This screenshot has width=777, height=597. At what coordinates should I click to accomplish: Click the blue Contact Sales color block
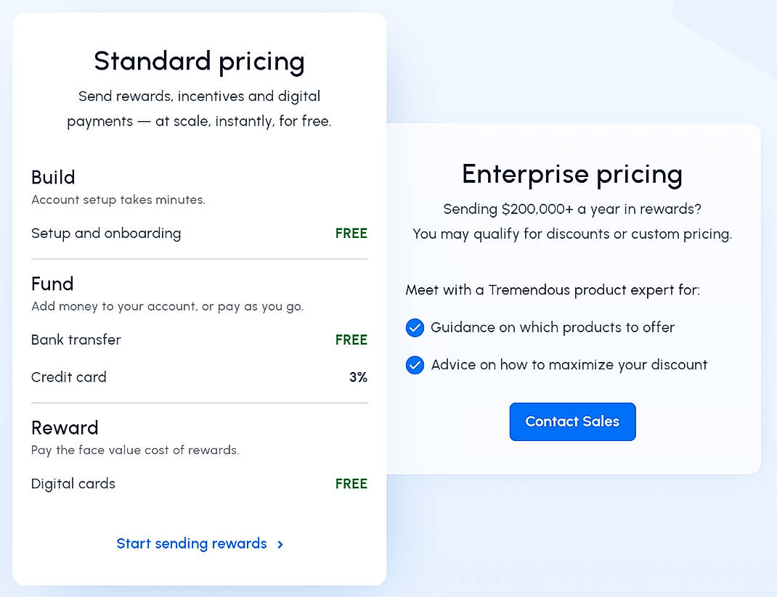(572, 421)
